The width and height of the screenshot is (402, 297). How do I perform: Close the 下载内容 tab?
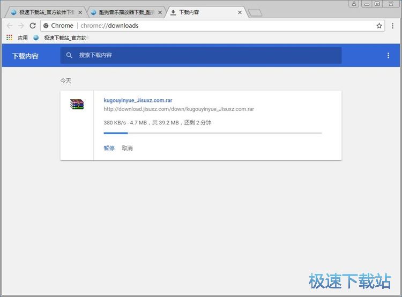240,12
